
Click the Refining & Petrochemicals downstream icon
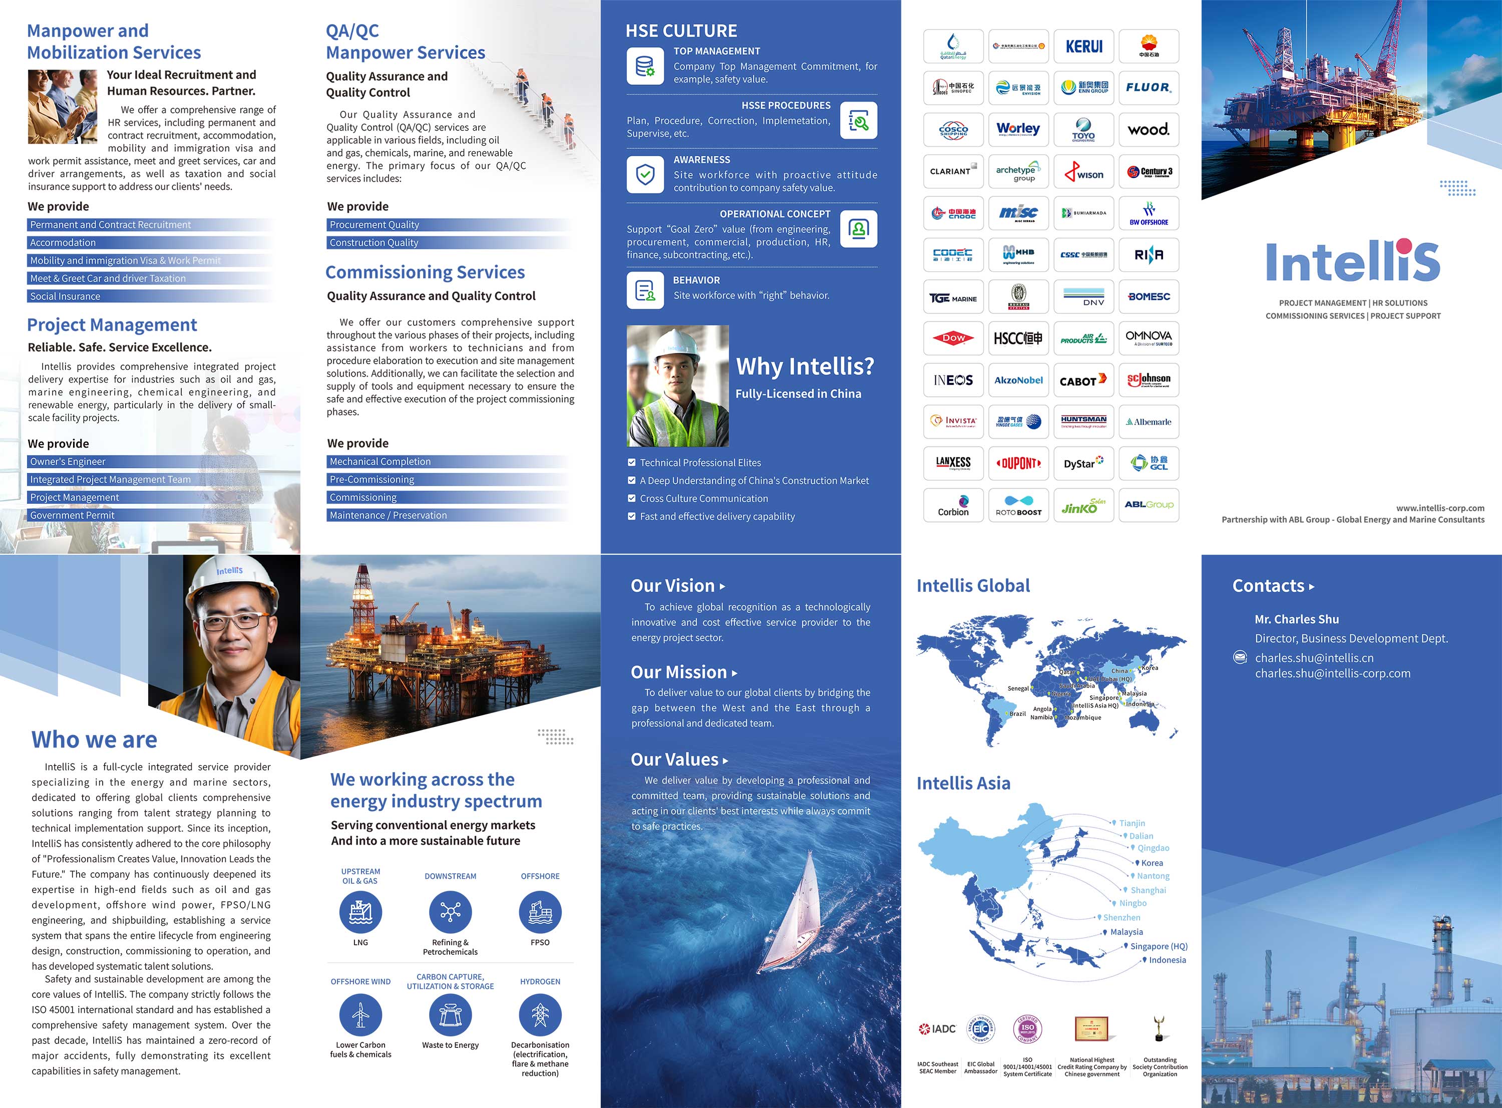tap(450, 912)
